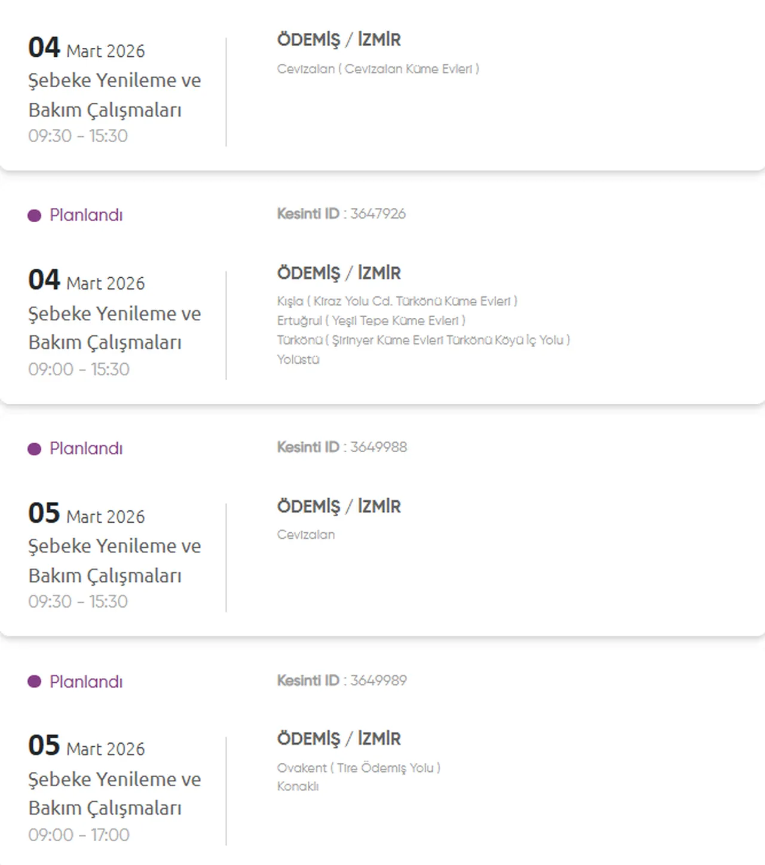Viewport: 765px width, 865px height.
Task: Click purple status dot beside Kesinti ID 3647926
Action: [x=34, y=216]
